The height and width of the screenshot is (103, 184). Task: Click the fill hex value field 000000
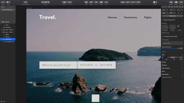(174, 57)
